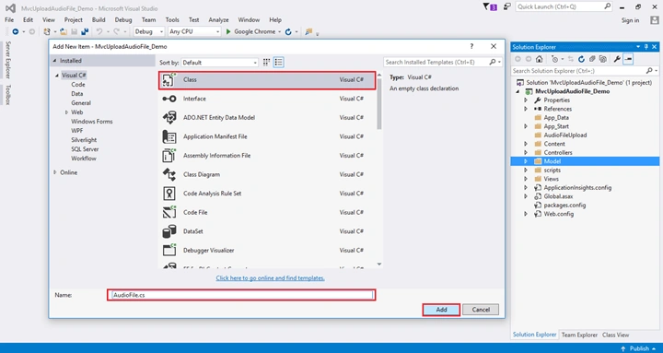Click the template list vertical scrollbar
The image size is (663, 353).
point(379,104)
